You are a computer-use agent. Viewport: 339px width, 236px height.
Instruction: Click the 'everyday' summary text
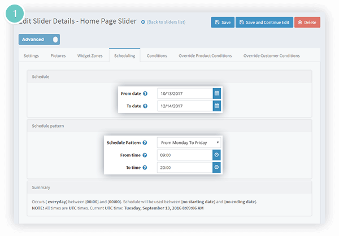click(x=56, y=202)
